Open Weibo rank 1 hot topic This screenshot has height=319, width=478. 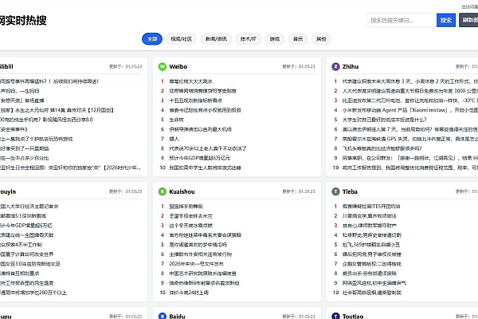(191, 81)
